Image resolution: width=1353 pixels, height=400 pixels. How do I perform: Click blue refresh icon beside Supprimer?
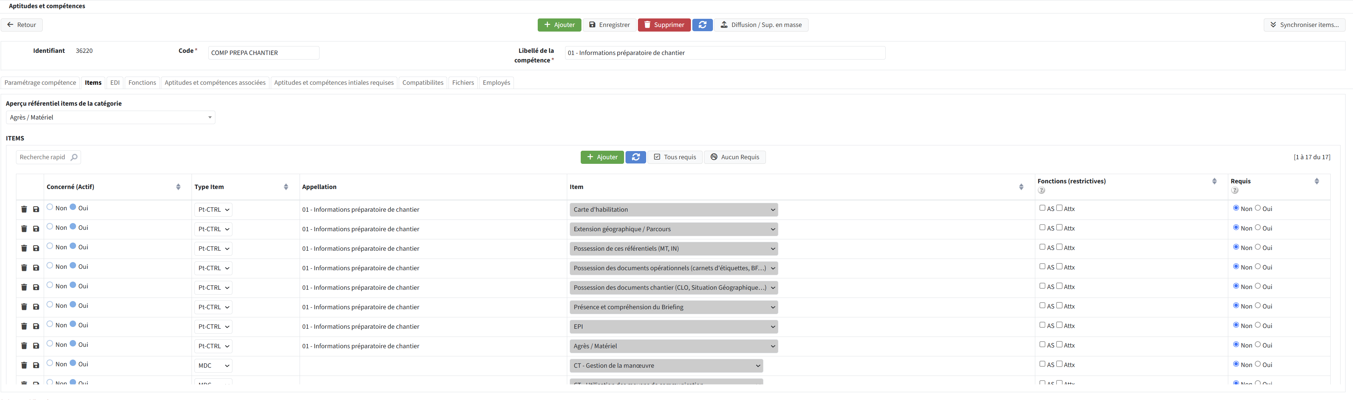[x=702, y=24]
